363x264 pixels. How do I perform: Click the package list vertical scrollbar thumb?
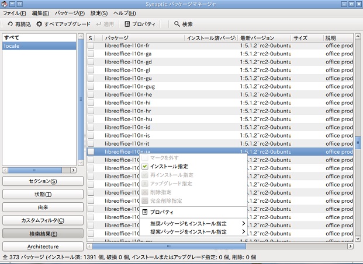[358, 143]
